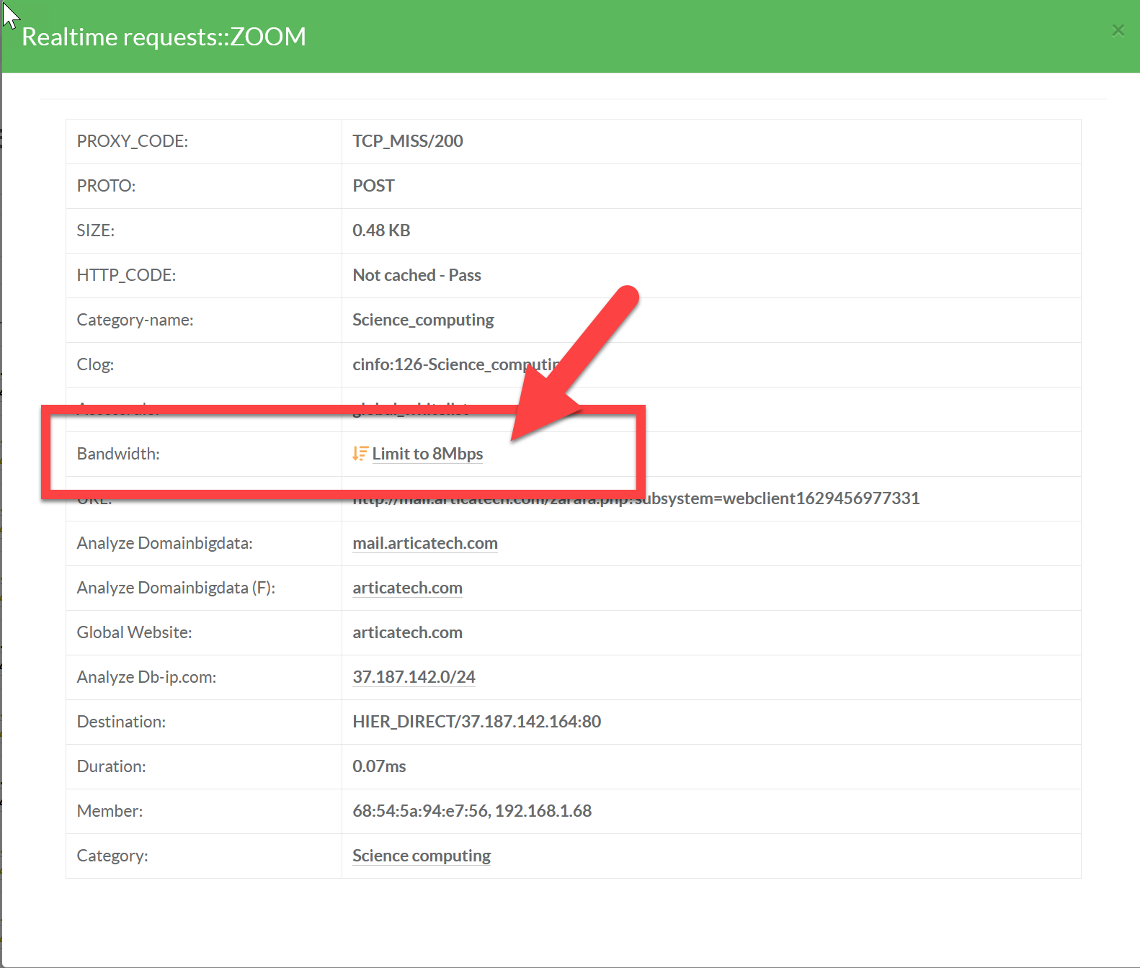Click the Bandwidth row label

point(118,454)
